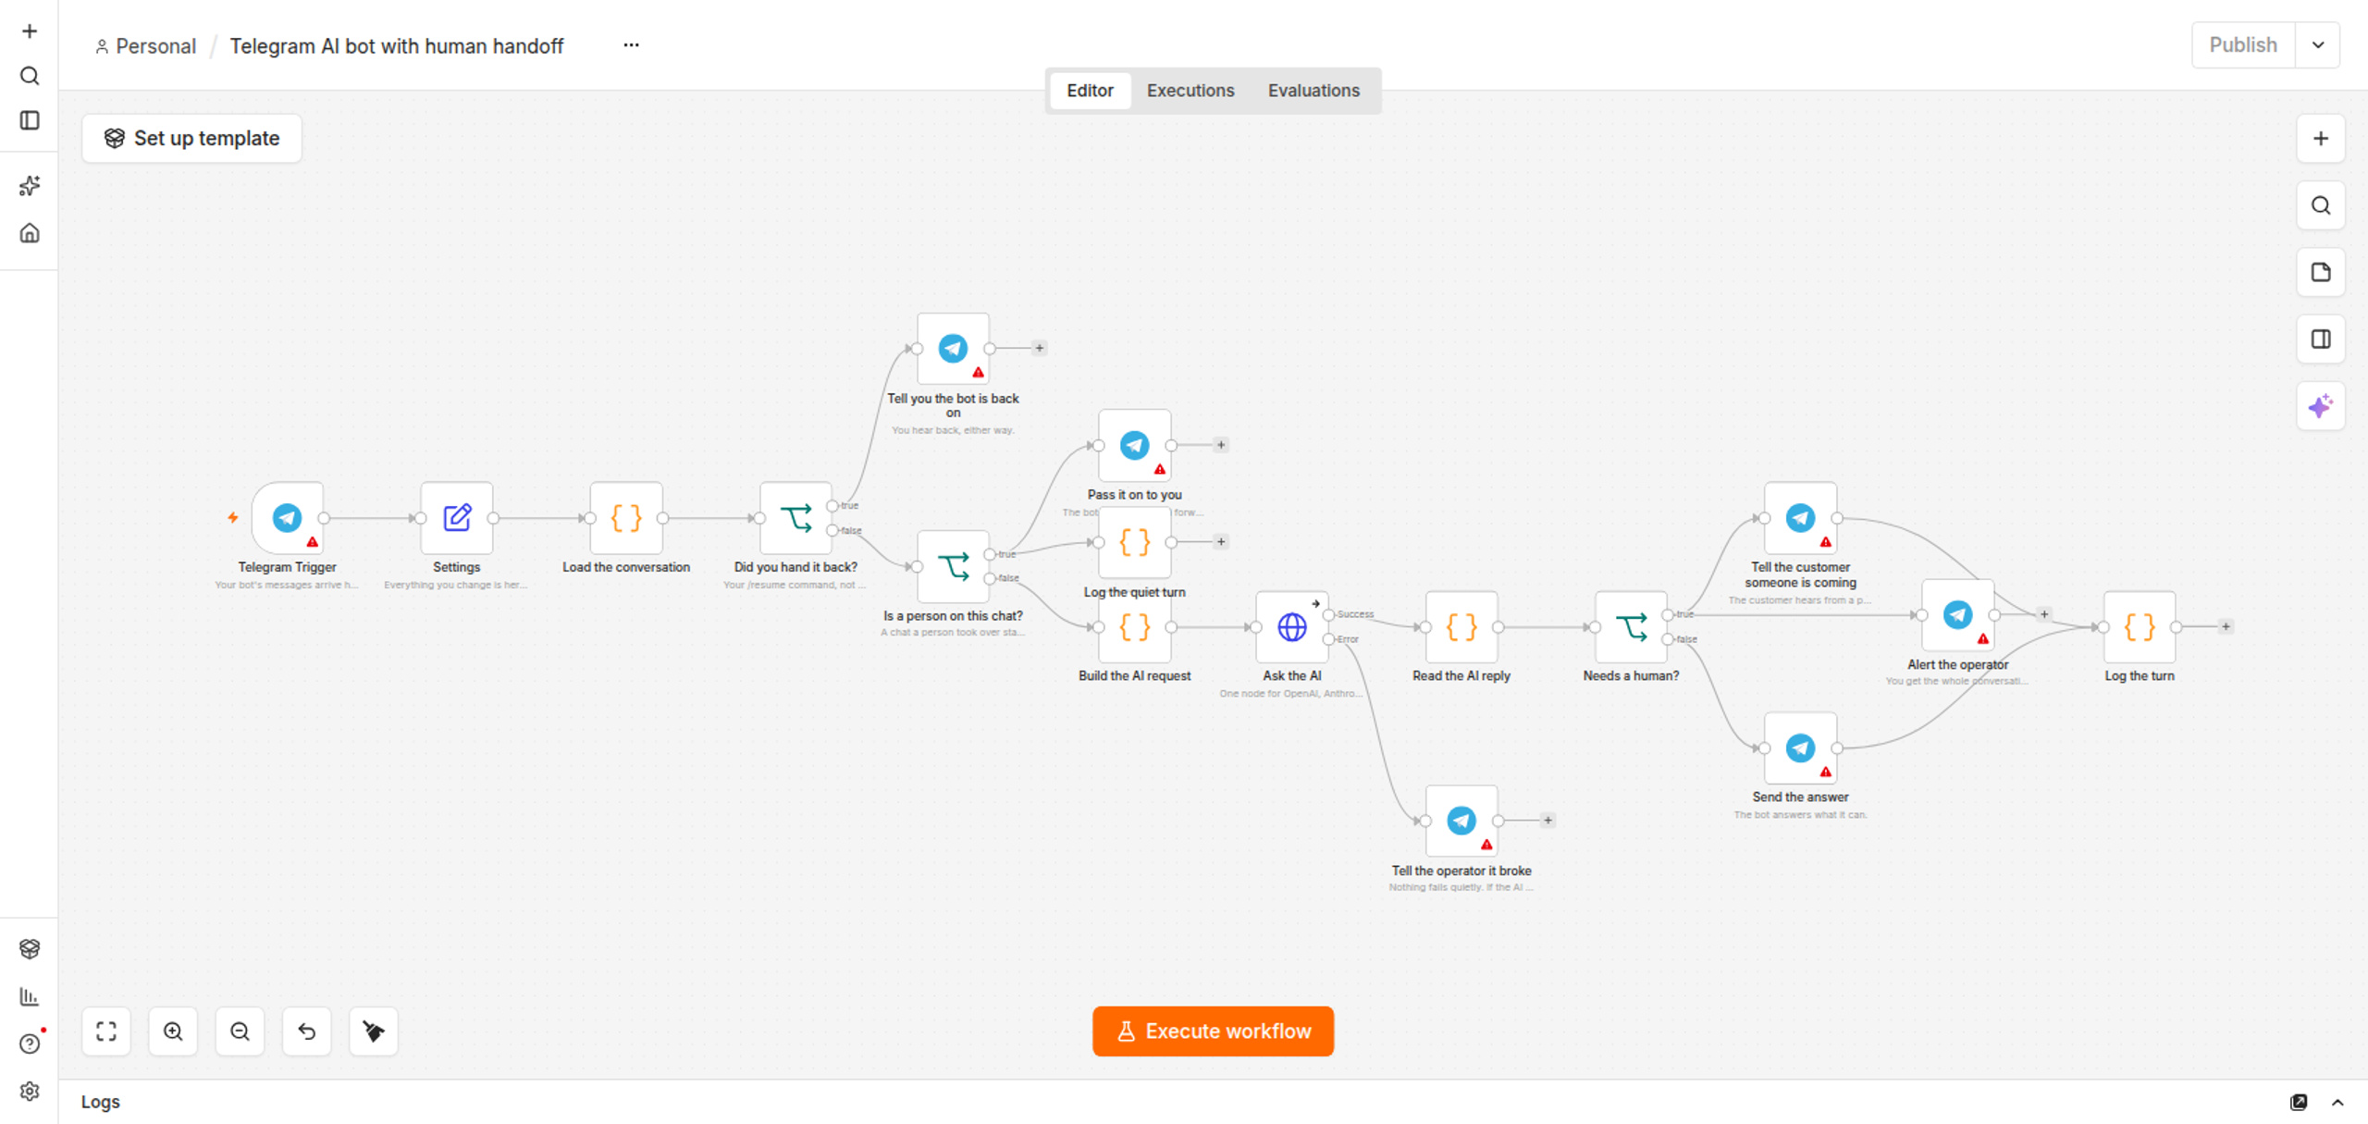This screenshot has width=2368, height=1124.
Task: Switch to the Executions tab
Action: click(1190, 91)
